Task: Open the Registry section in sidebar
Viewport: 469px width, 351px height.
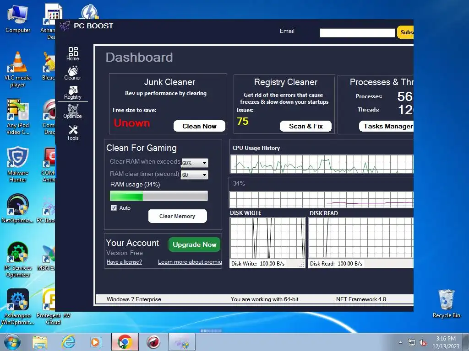Action: (x=73, y=92)
